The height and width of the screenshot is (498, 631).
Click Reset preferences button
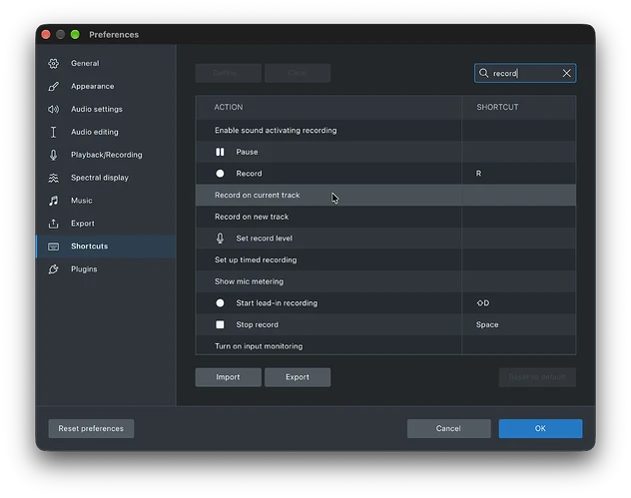click(91, 429)
